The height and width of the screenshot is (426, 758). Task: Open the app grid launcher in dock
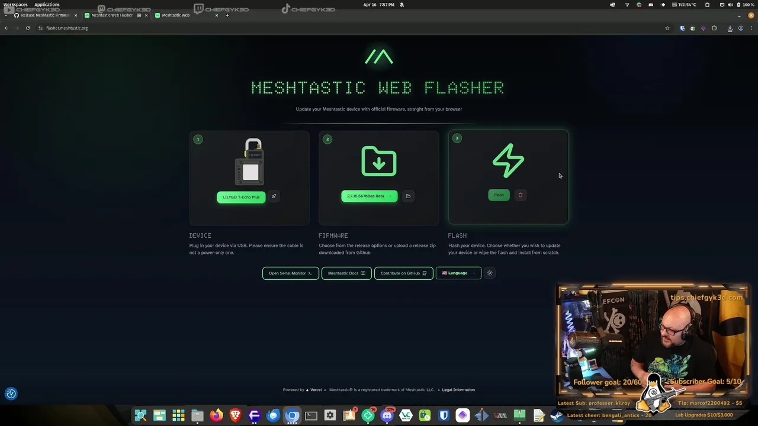coord(178,416)
